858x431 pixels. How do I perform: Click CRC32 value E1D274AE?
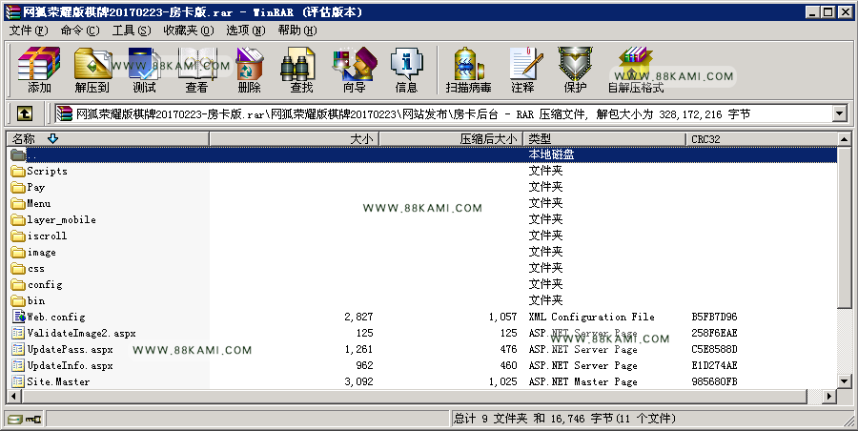point(714,365)
